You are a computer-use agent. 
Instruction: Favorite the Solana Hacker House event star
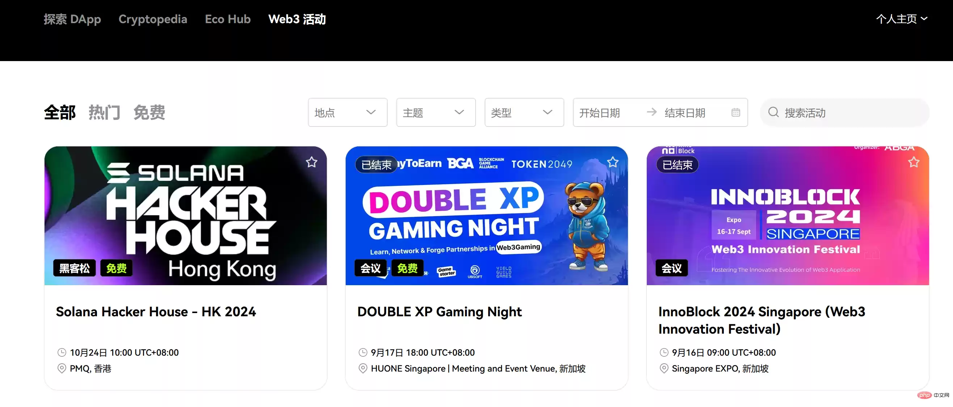pos(312,162)
